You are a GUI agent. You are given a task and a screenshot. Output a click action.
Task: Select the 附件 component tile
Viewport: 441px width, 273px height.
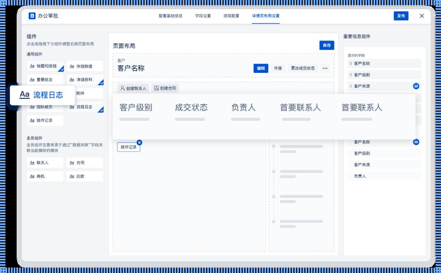tap(89, 93)
